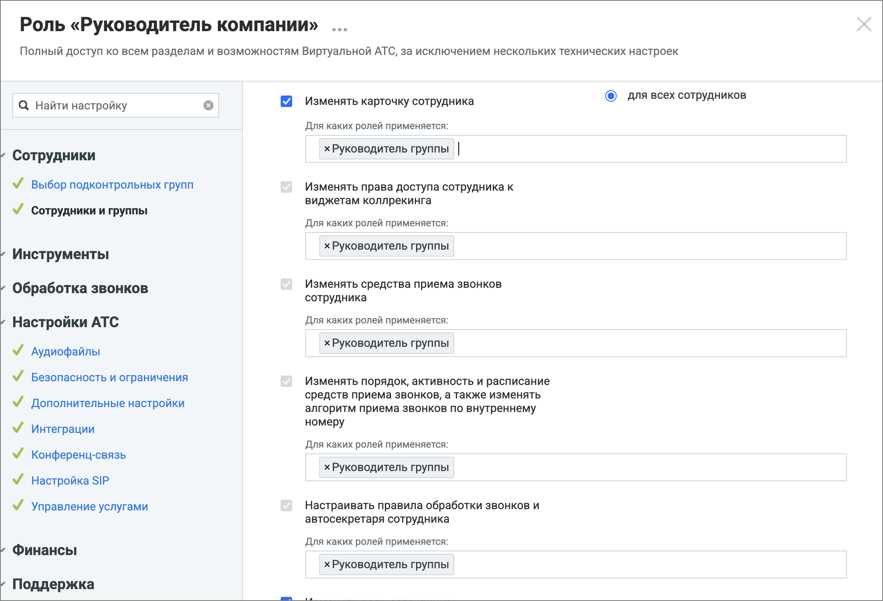883x601 pixels.
Task: Toggle the Изменять карточку сотрудника checkbox
Action: (286, 101)
